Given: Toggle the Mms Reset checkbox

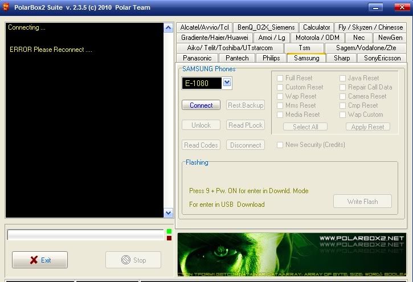Looking at the screenshot, I should tap(280, 105).
